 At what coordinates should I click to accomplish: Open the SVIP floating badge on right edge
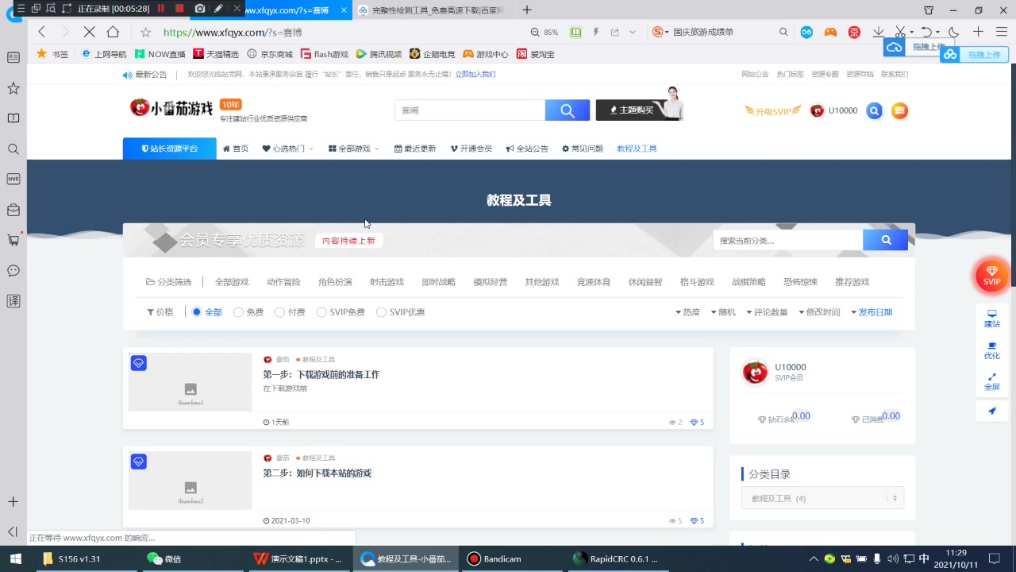tap(991, 277)
